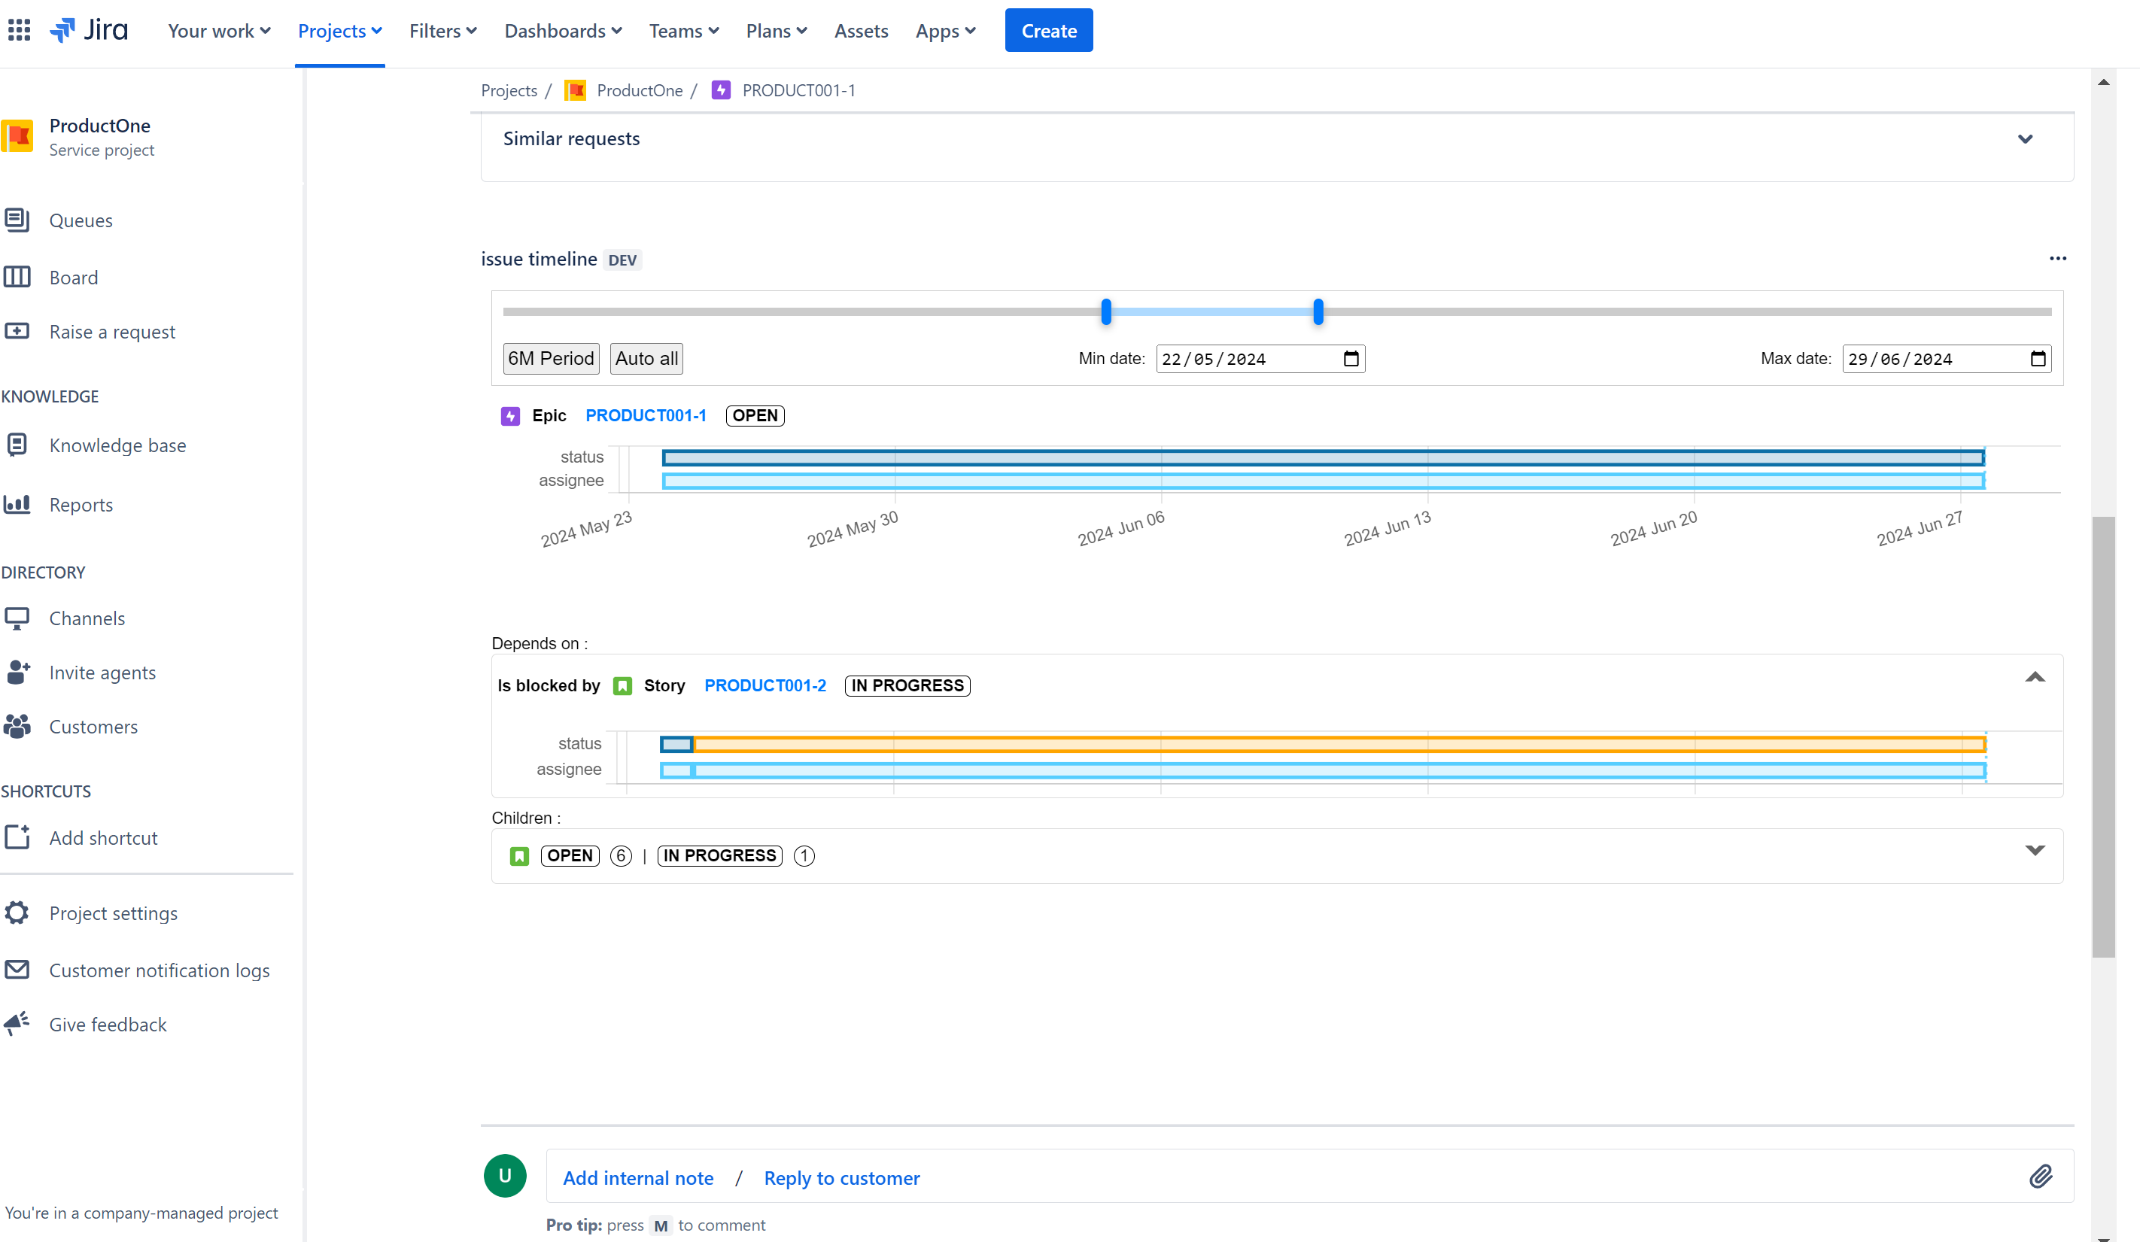Toggle the 6M Period button

click(x=551, y=358)
